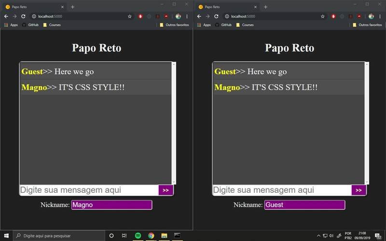Reload the page in the left browser window
The width and height of the screenshot is (386, 241).
[23, 16]
